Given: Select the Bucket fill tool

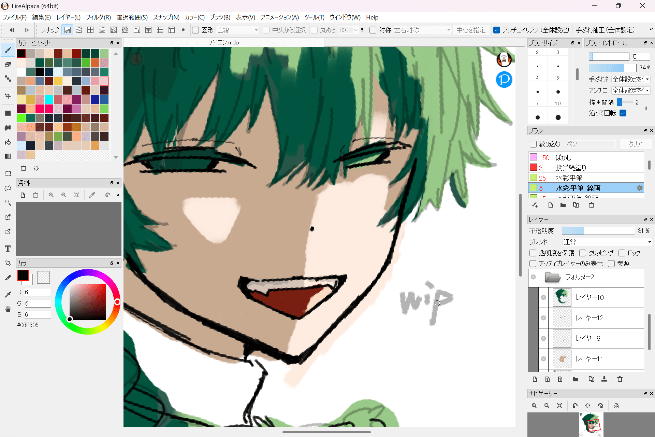Looking at the screenshot, I should (x=8, y=142).
